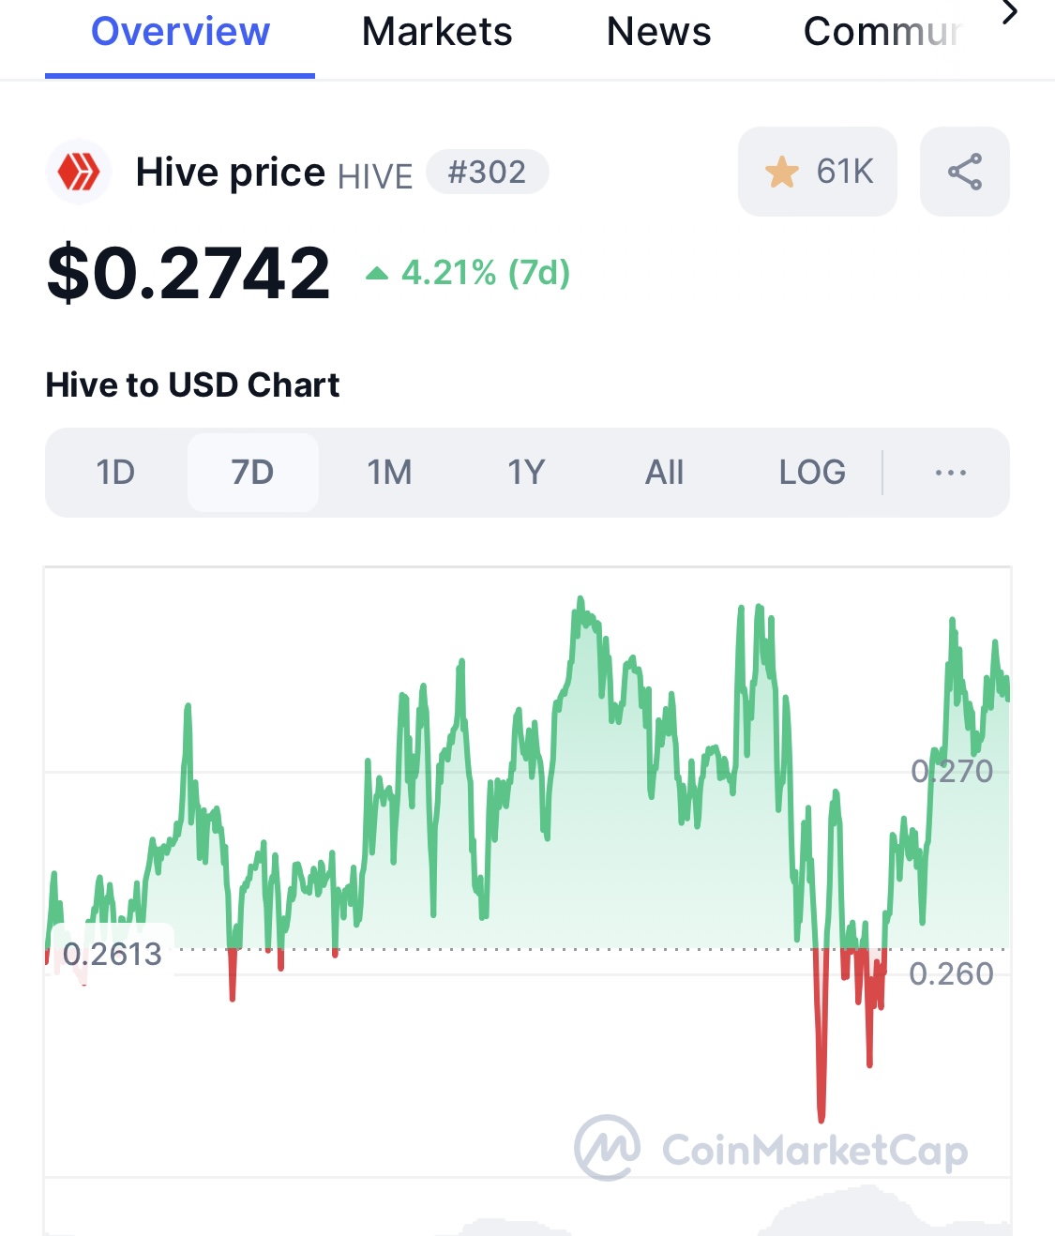Click the #302 rank badge
Screen dimensions: 1055x1236
pyautogui.click(x=487, y=173)
